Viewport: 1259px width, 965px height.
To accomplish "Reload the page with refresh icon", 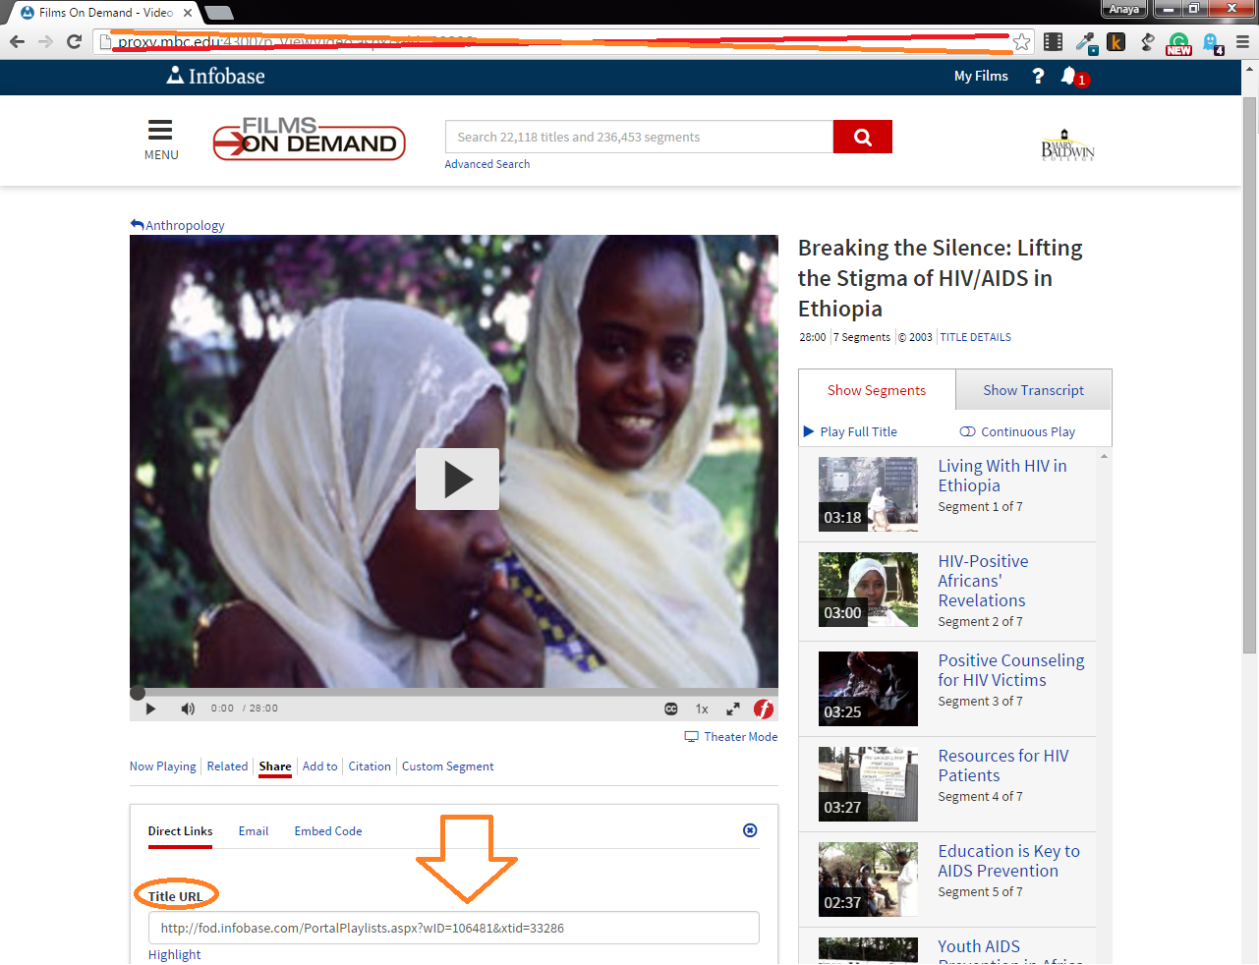I will click(74, 41).
